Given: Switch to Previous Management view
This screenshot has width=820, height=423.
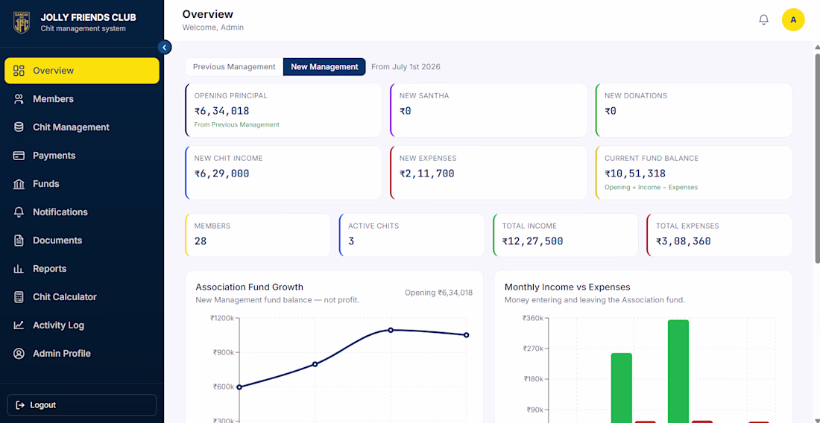Looking at the screenshot, I should pos(234,67).
